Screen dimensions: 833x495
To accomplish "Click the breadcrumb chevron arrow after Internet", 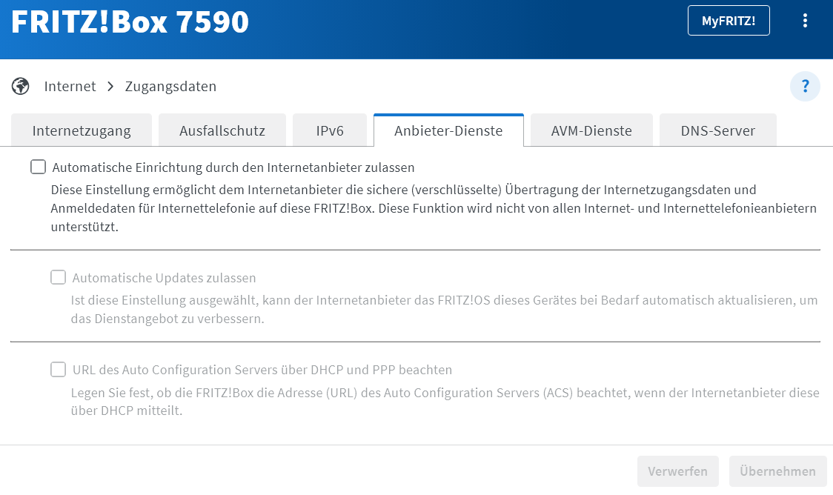I will click(x=110, y=86).
